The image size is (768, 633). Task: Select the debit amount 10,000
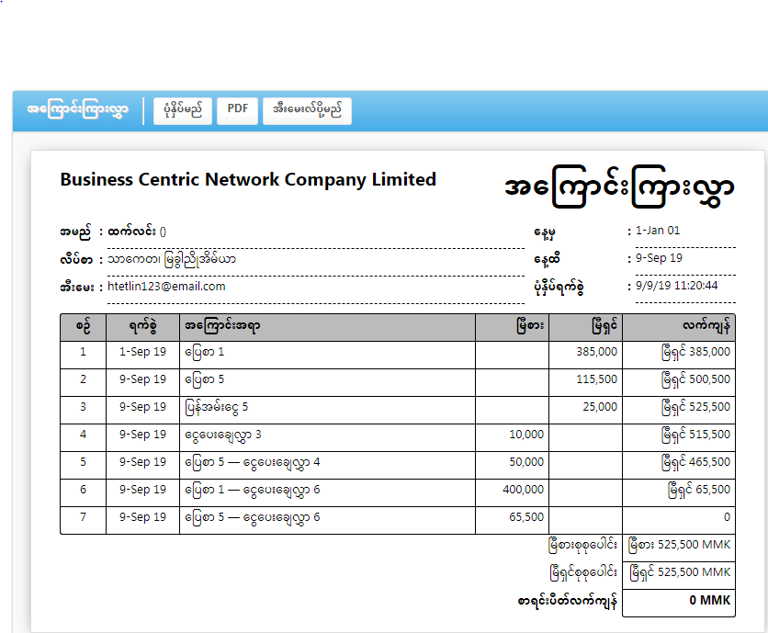pyautogui.click(x=526, y=434)
